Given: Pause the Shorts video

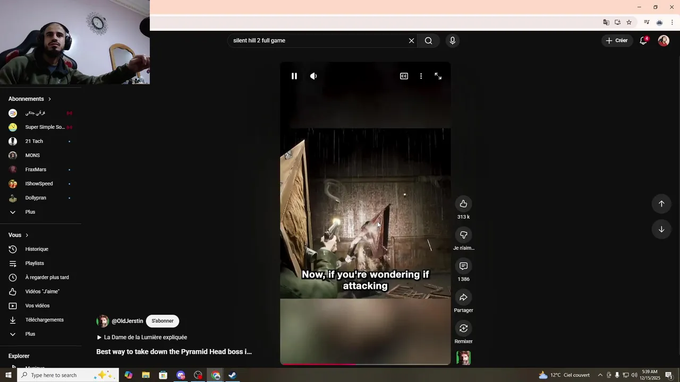Looking at the screenshot, I should (294, 76).
